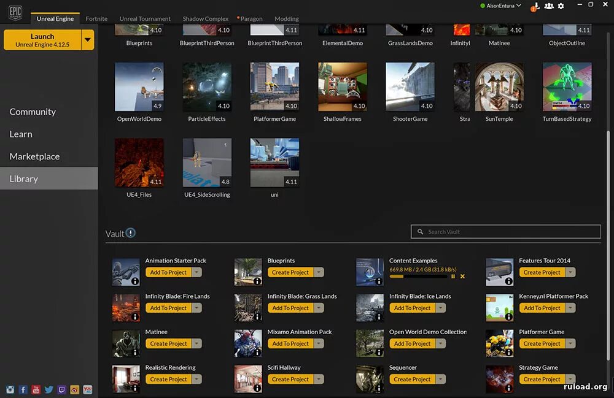This screenshot has height=398, width=614.
Task: Open the settings gear icon
Action: pos(561,6)
